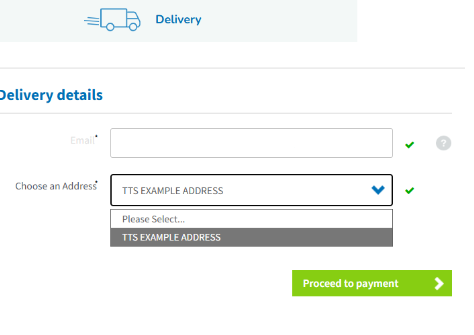
Task: Collapse the list using the blue chevron arrow
Action: pyautogui.click(x=378, y=190)
